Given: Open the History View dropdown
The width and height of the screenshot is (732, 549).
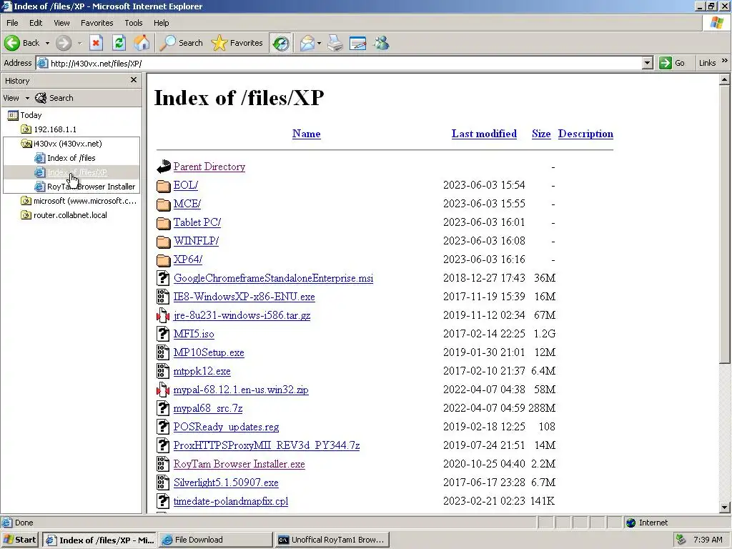Looking at the screenshot, I should pos(16,98).
